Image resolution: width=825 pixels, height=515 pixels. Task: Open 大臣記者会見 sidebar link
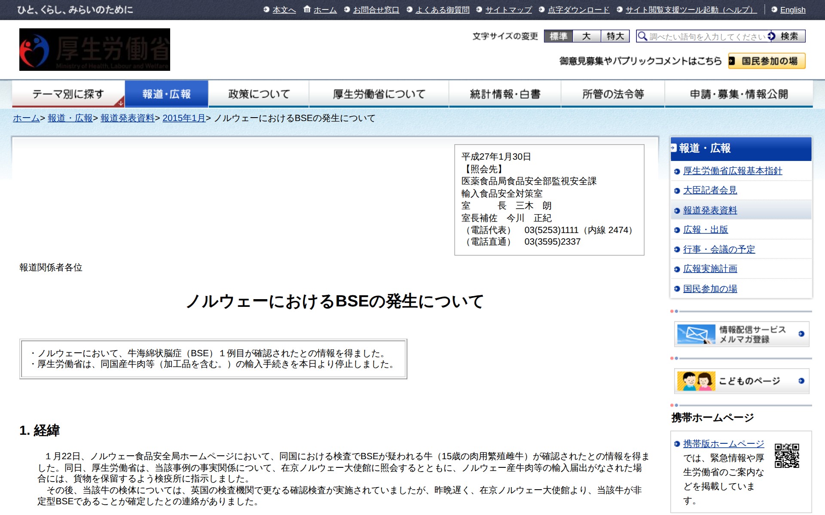point(710,190)
